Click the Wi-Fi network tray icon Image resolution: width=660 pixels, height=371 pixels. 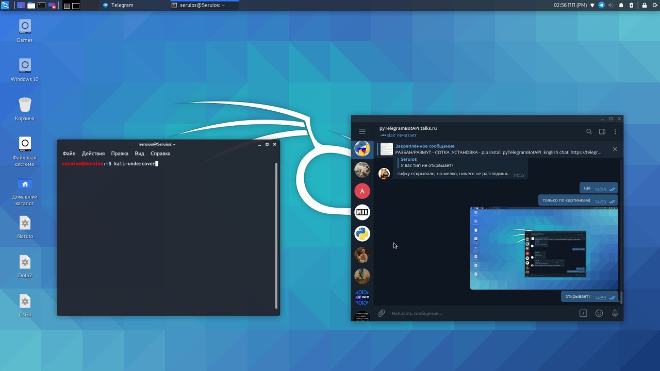pos(592,5)
